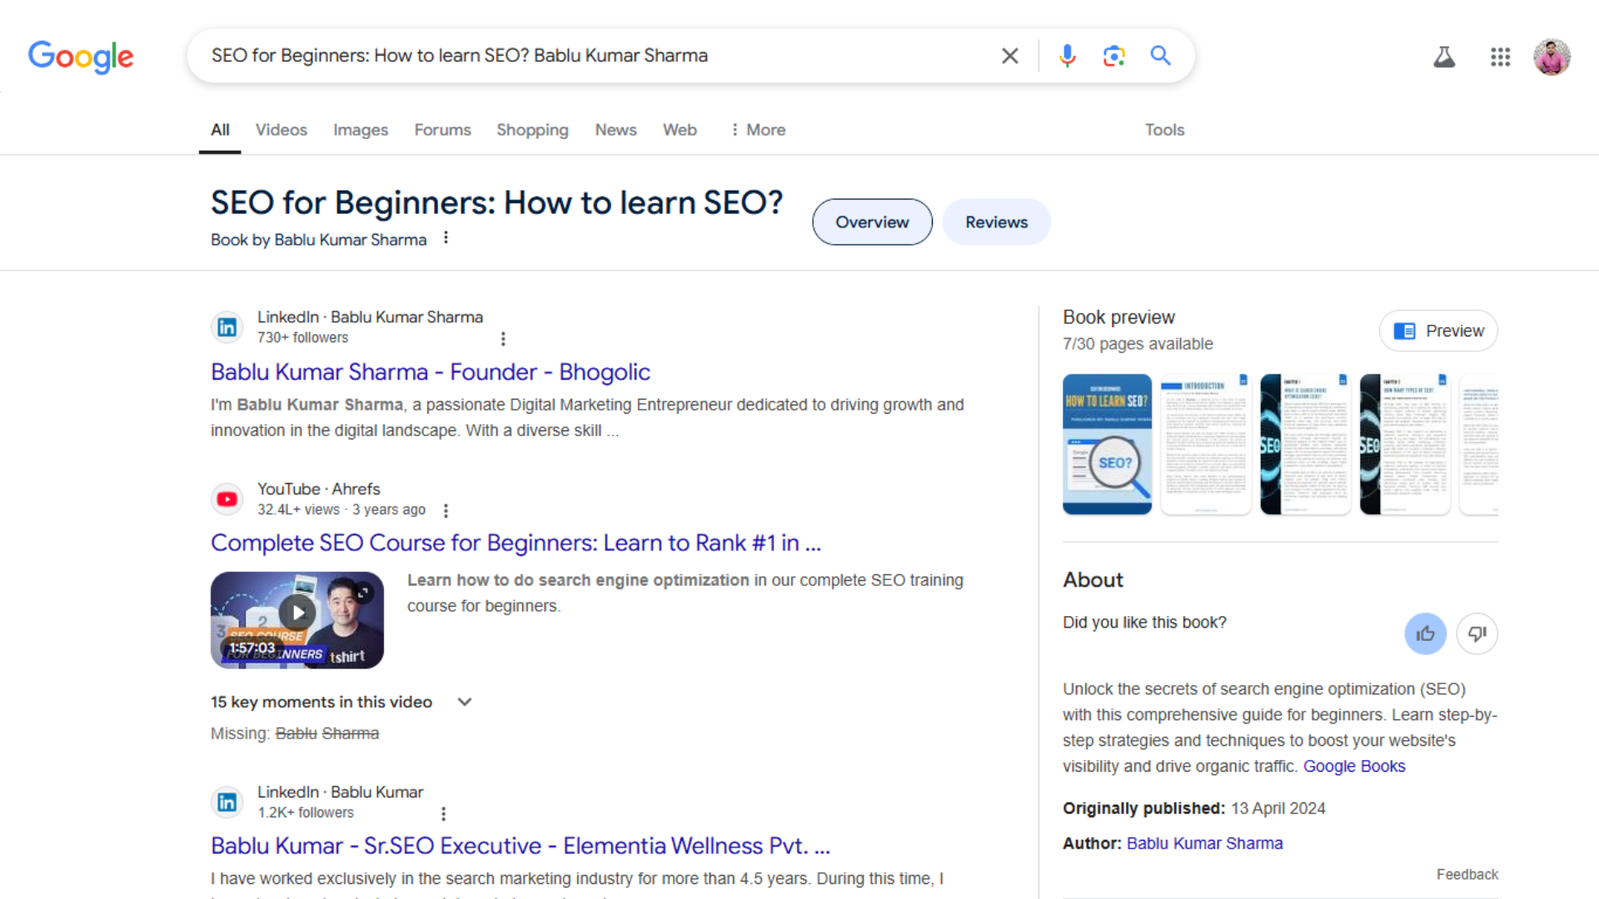Click thumbs down to dislike this book
Viewport: 1599px width, 899px height.
[x=1477, y=633]
